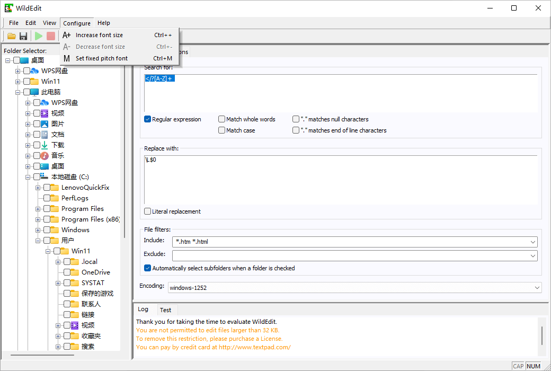Screen dimensions: 551x371
Task: Uncheck Automatically select subfolders option
Action: [148, 268]
